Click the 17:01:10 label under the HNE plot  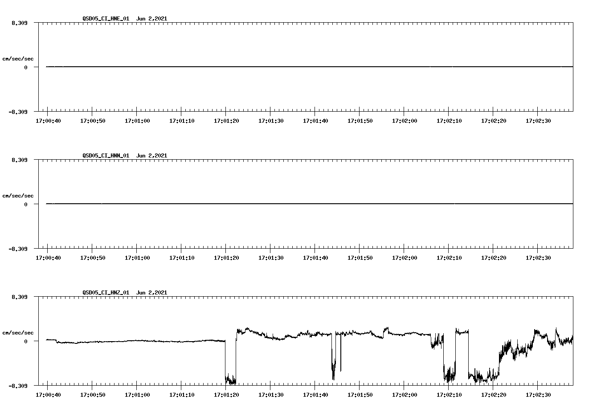click(x=182, y=121)
